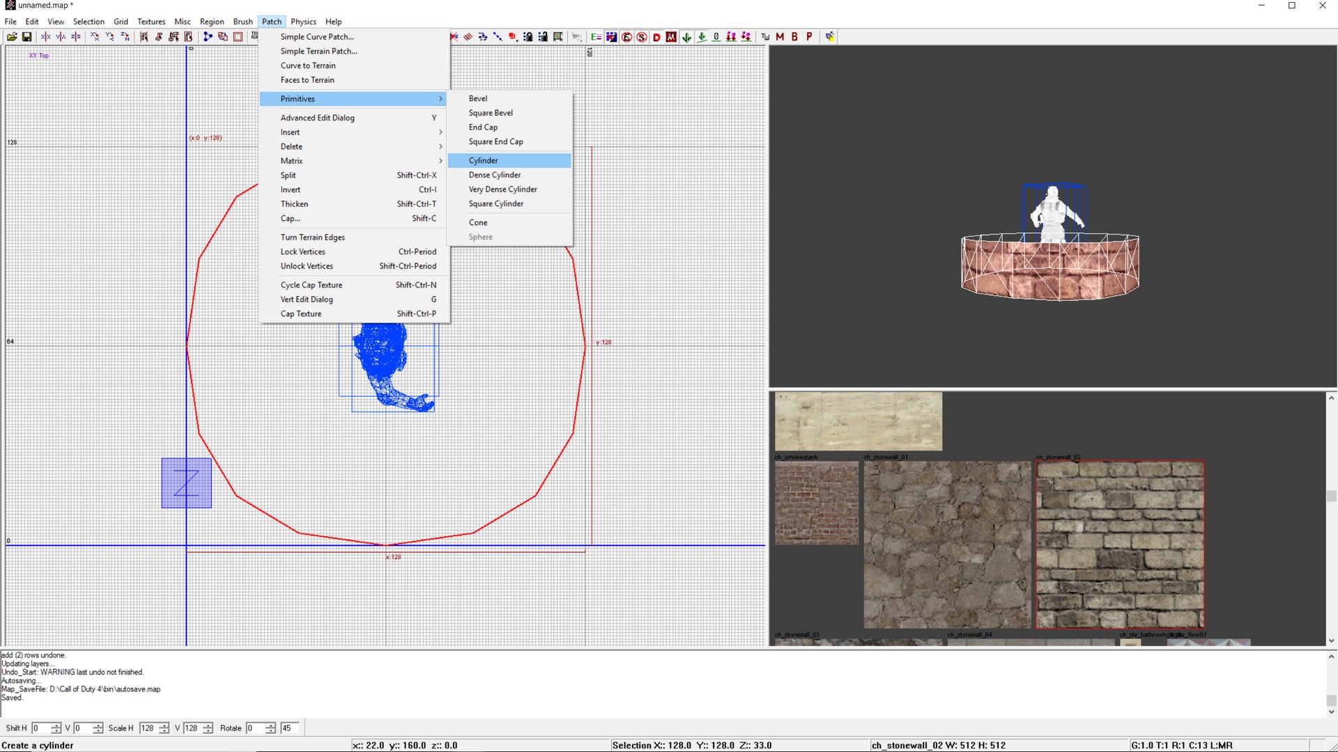Toggle the red D toolbar button
Viewport: 1338px width, 752px height.
click(x=656, y=37)
